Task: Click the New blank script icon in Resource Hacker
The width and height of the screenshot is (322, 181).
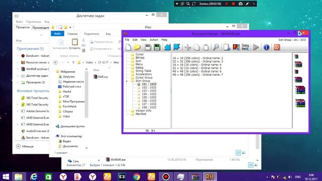Action: tap(128, 47)
